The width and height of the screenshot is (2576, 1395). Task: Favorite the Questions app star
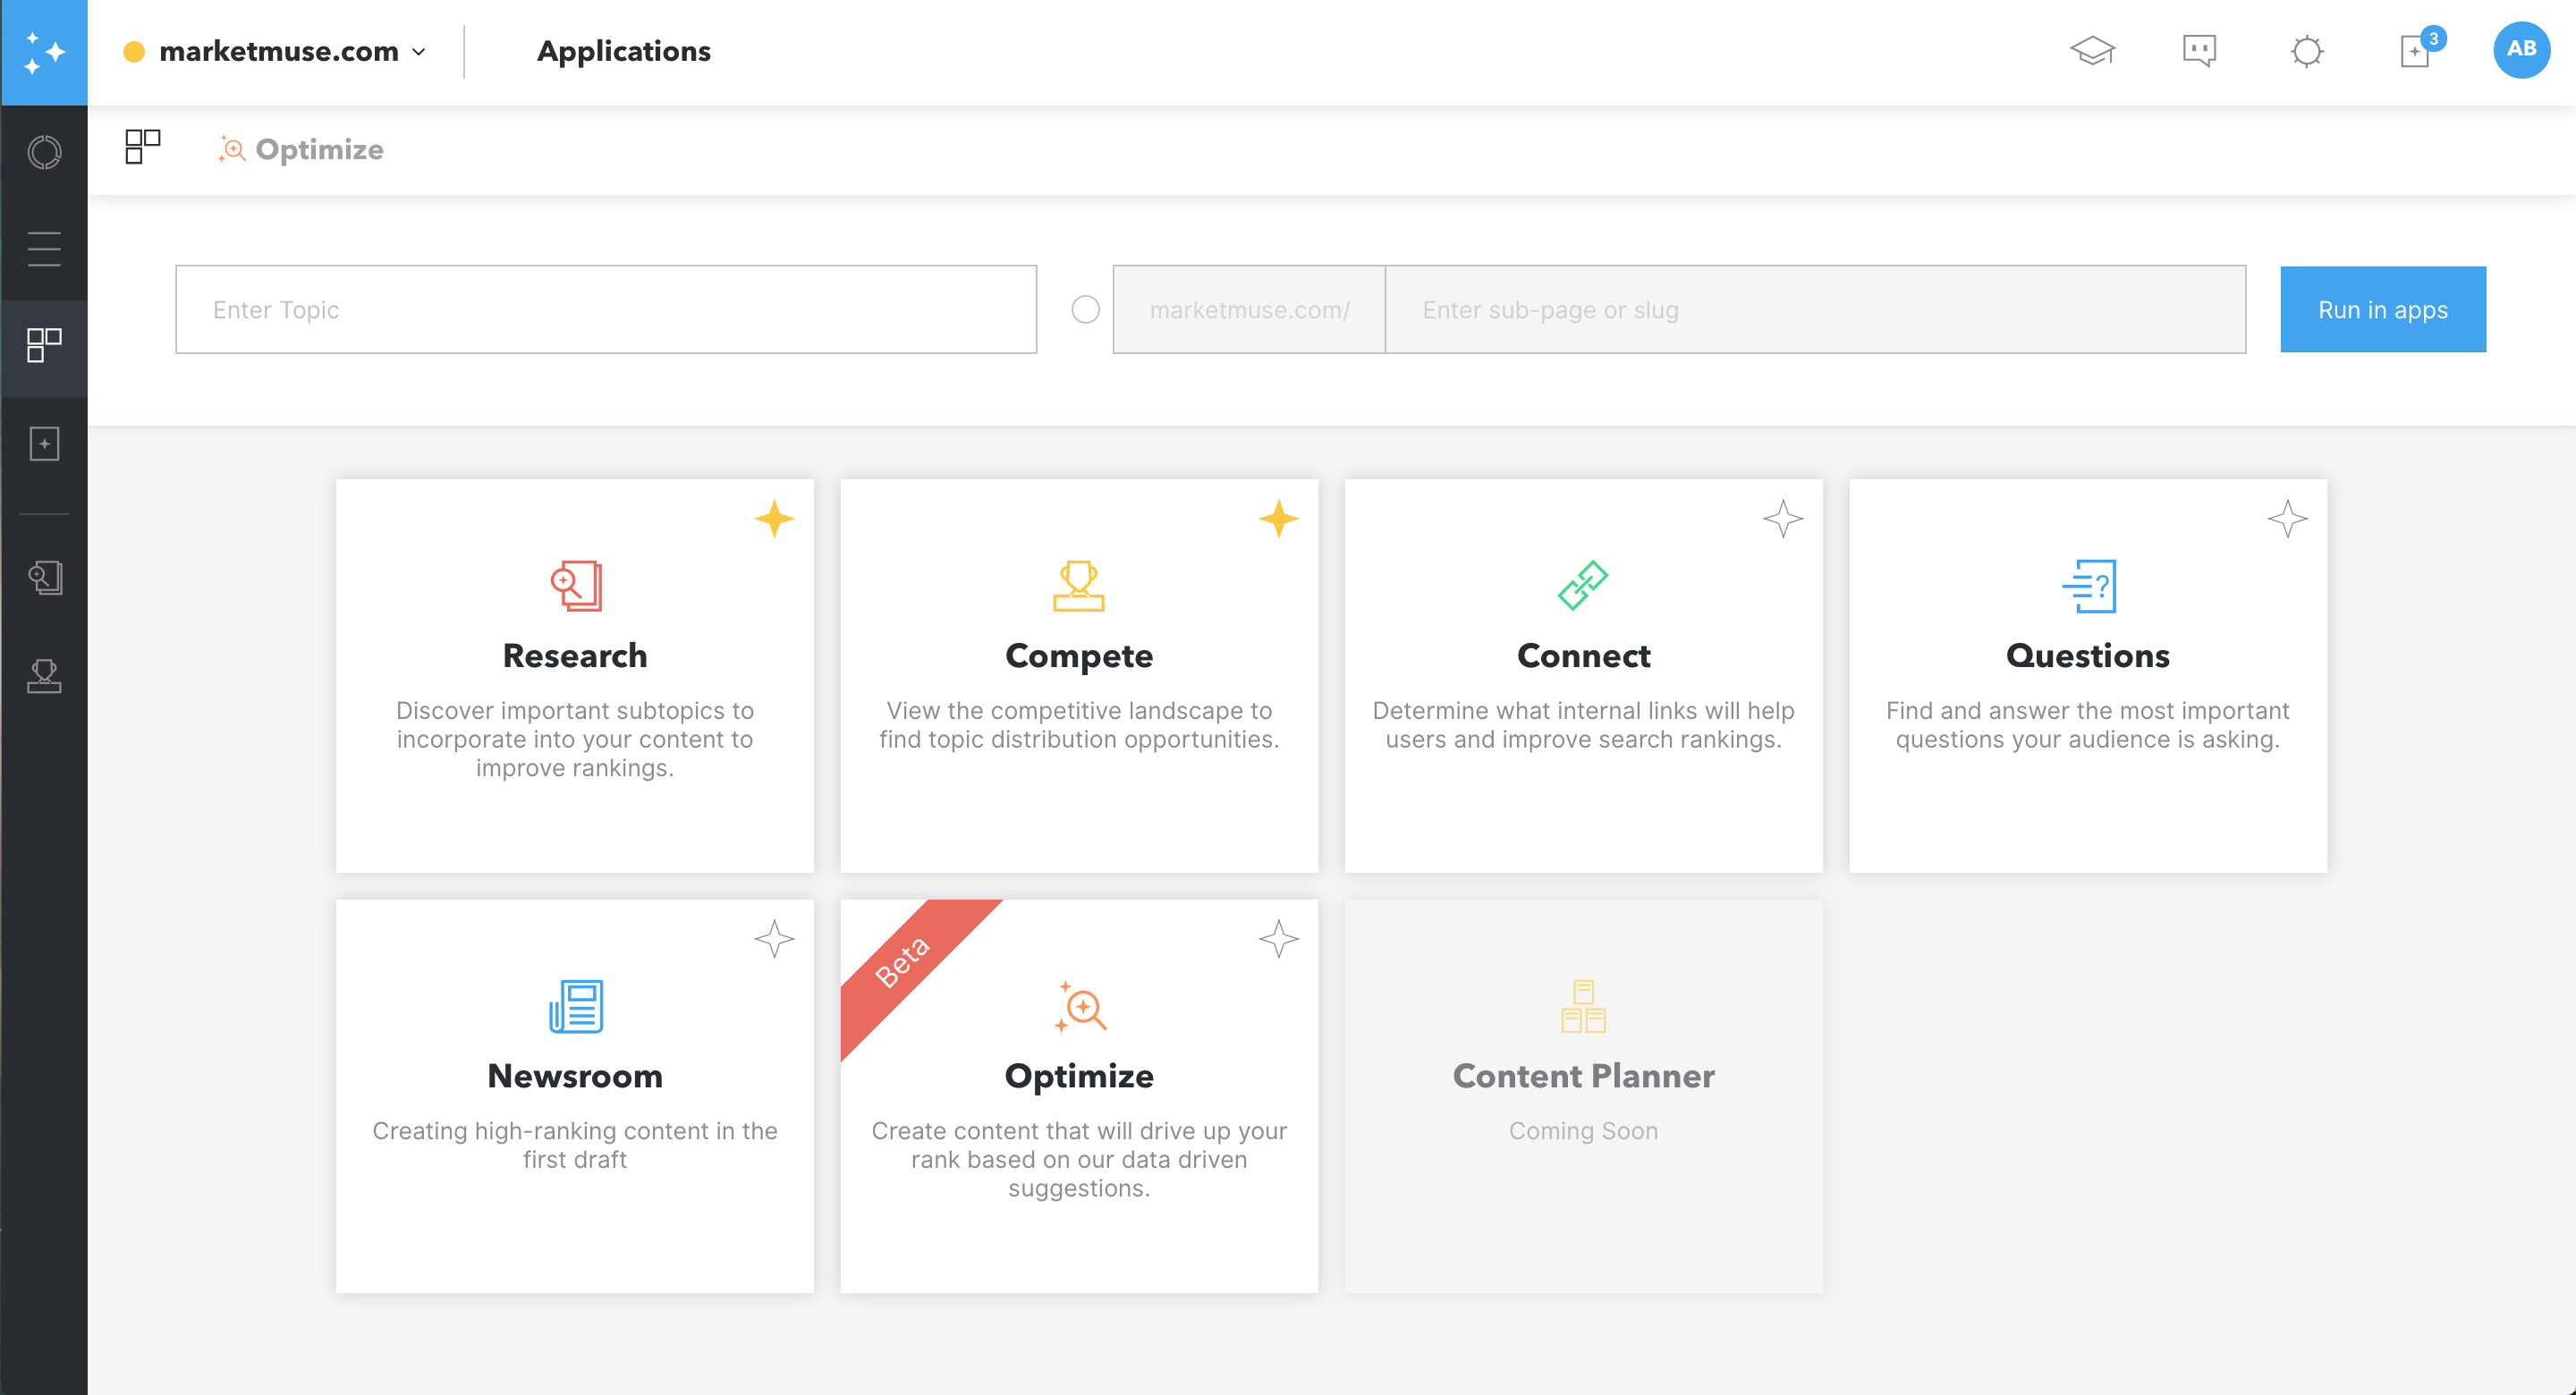pyautogui.click(x=2287, y=519)
